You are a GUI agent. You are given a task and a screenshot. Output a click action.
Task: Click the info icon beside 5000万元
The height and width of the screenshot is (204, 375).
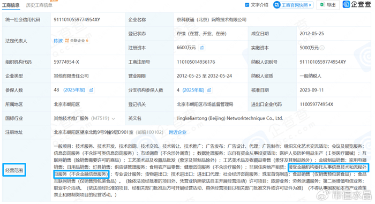pos(322,48)
